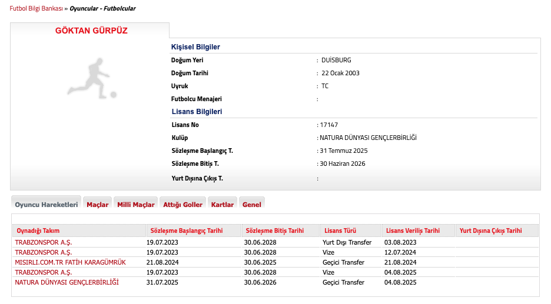Click the 21.08.2024 contract start date cell
551x304 pixels.
click(162, 262)
